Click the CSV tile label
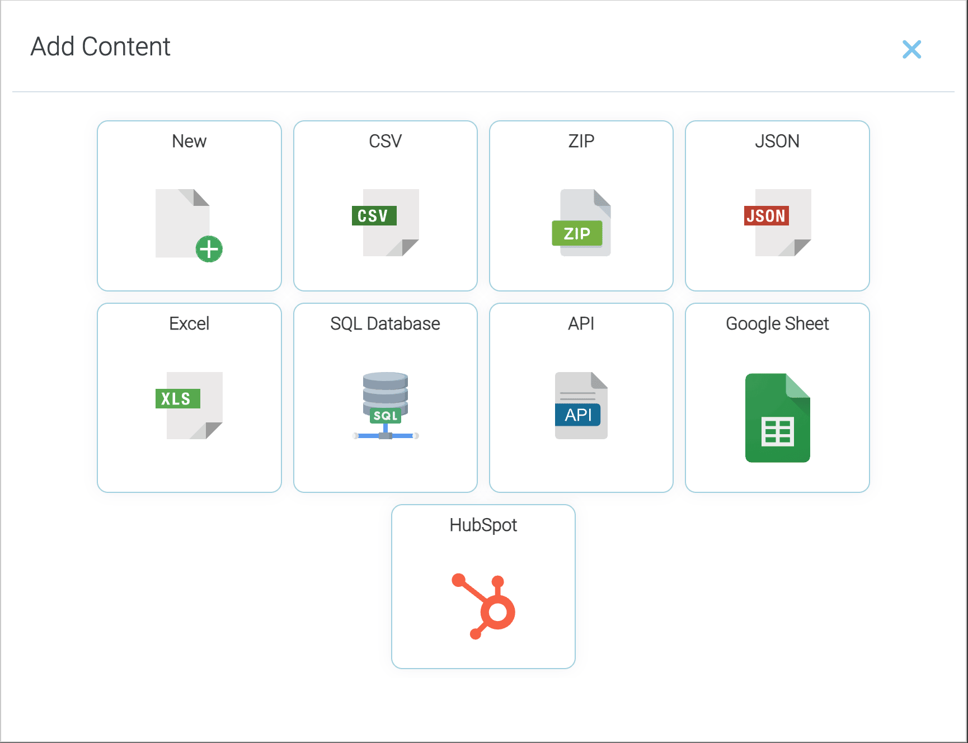 pos(385,141)
